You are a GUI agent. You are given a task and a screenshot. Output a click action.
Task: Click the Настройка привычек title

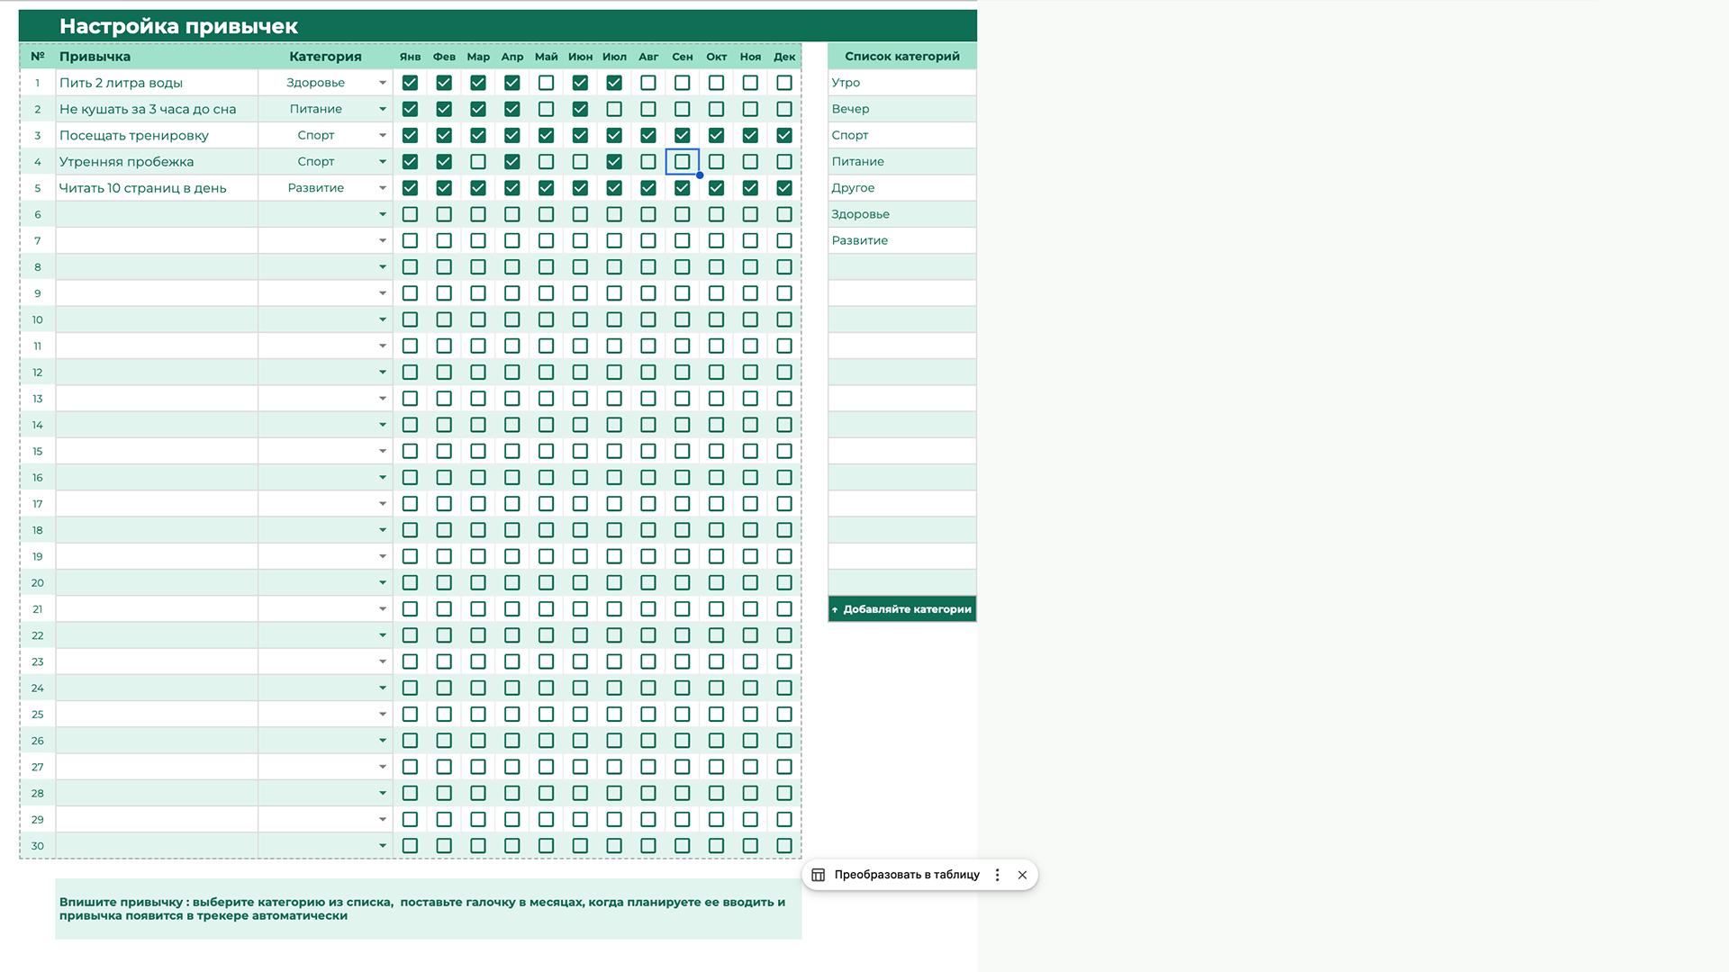178,26
